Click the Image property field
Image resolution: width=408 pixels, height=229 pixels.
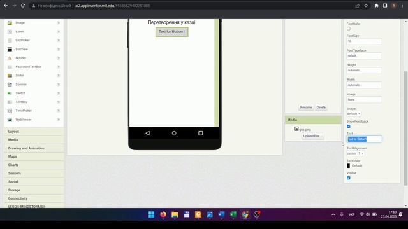364,99
